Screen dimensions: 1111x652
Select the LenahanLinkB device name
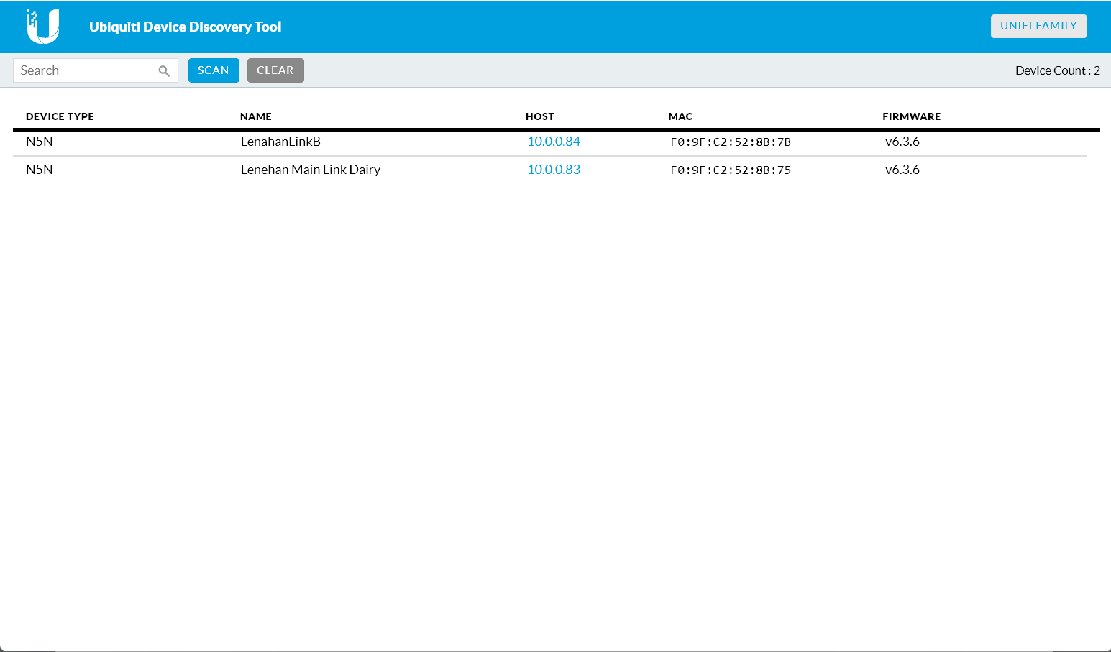pos(280,142)
